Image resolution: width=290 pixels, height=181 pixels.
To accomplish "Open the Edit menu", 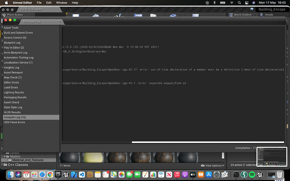I will pos(49,3).
